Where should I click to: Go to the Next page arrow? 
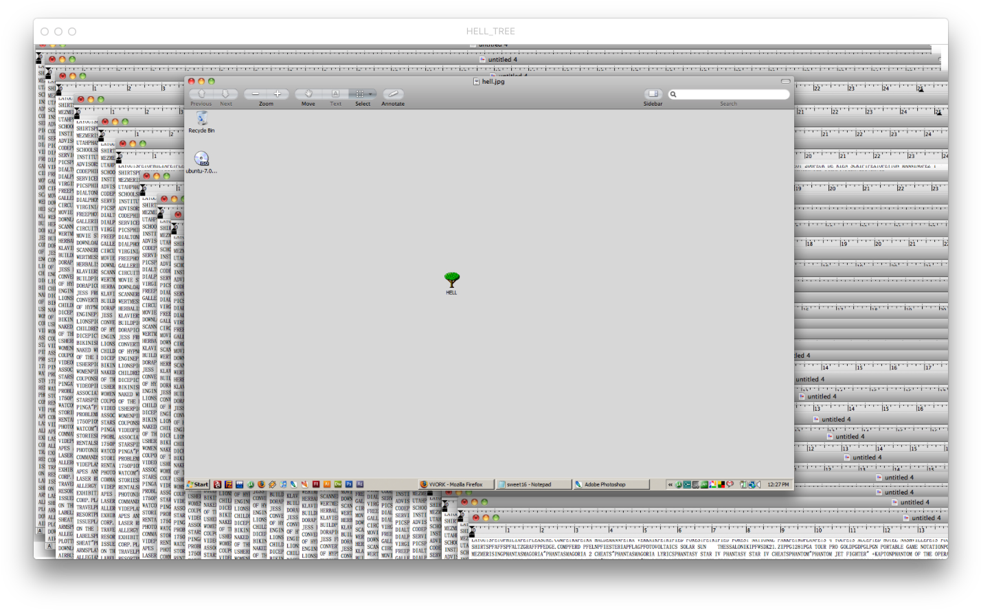[226, 94]
